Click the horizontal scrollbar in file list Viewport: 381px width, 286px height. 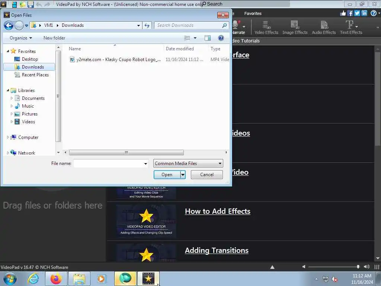click(x=127, y=152)
